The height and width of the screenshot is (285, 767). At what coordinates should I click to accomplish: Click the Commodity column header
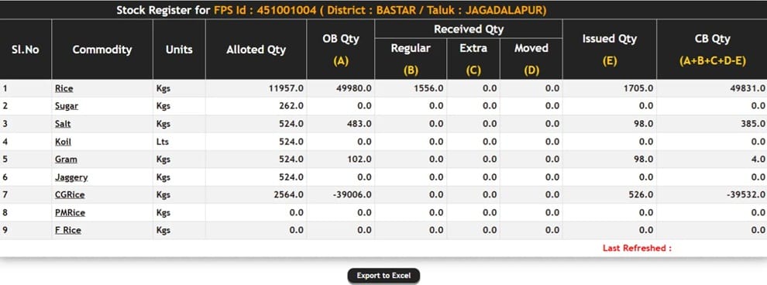click(102, 50)
